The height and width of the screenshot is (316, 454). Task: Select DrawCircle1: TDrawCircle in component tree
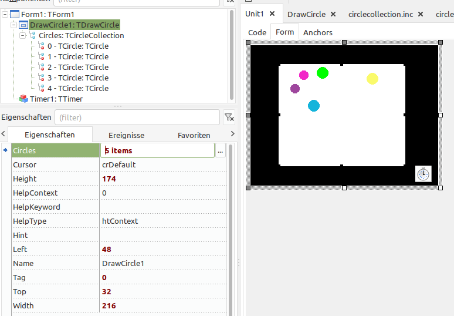coord(74,25)
